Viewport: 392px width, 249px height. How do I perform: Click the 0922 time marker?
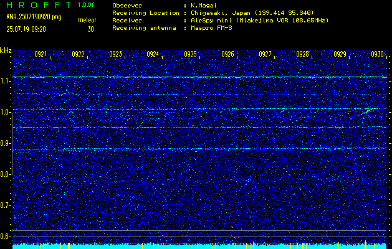79,54
